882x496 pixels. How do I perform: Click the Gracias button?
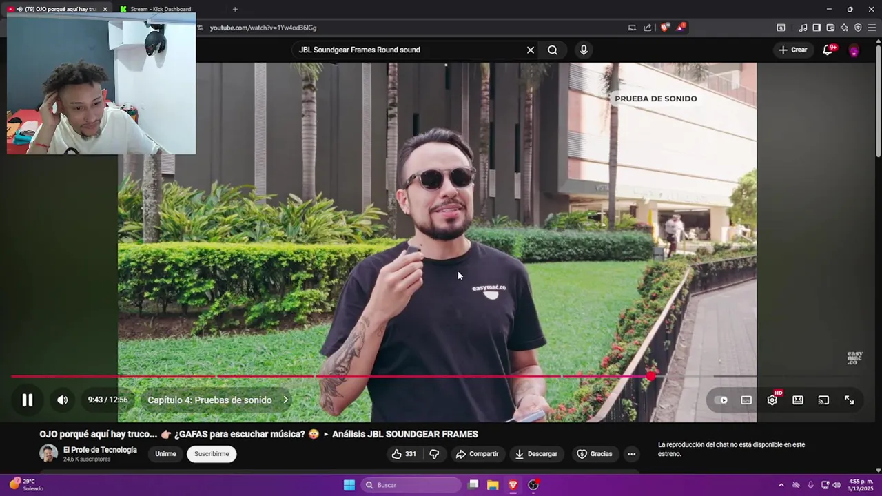[x=594, y=454]
